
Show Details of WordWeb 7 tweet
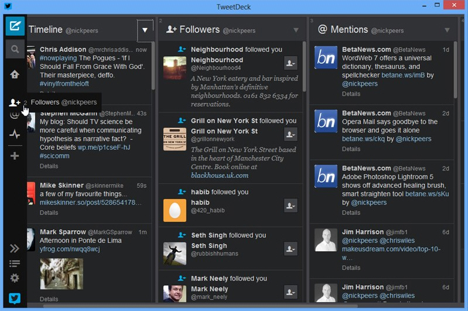coord(351,94)
